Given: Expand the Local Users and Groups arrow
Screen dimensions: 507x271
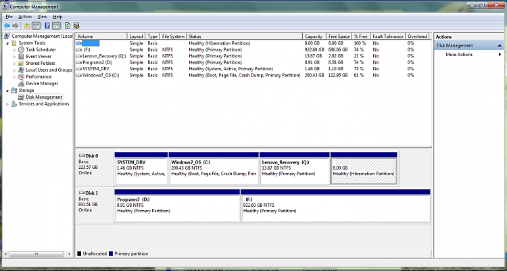Looking at the screenshot, I should tap(15, 70).
